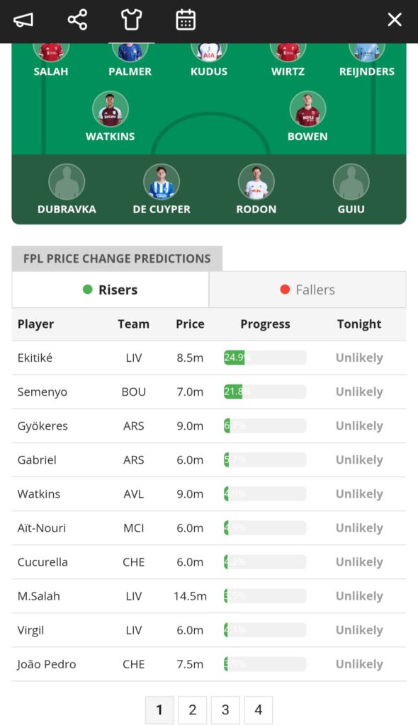
Task: Select Salah's player portrait in the lineup
Action: click(50, 50)
